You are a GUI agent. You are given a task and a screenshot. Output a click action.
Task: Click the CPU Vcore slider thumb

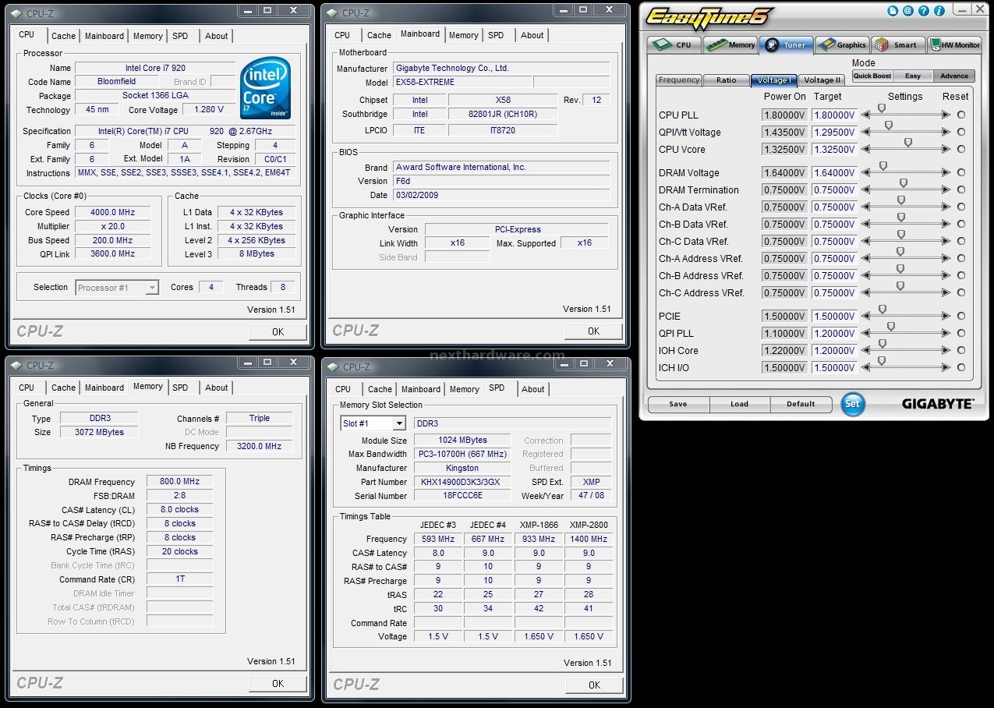pos(907,143)
